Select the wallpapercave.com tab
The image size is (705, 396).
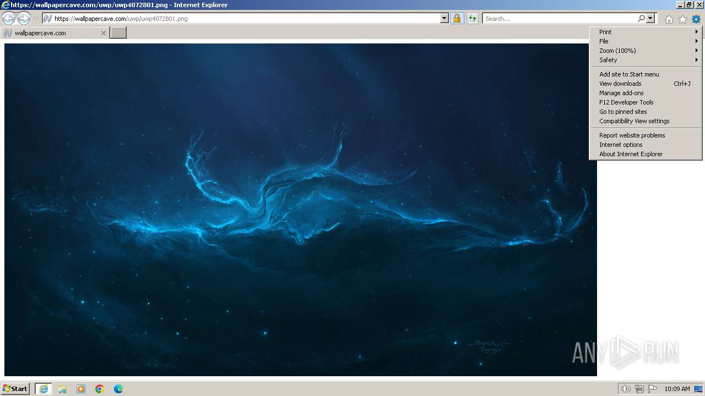[55, 33]
